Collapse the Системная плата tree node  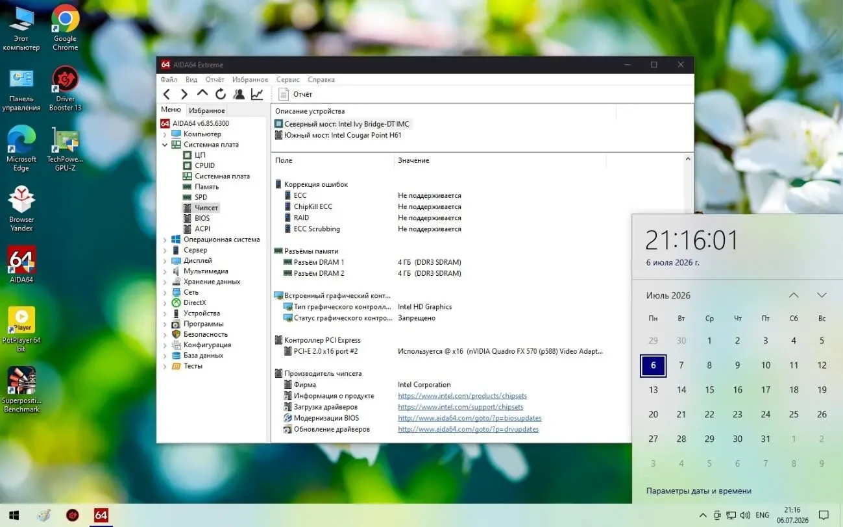pyautogui.click(x=165, y=145)
